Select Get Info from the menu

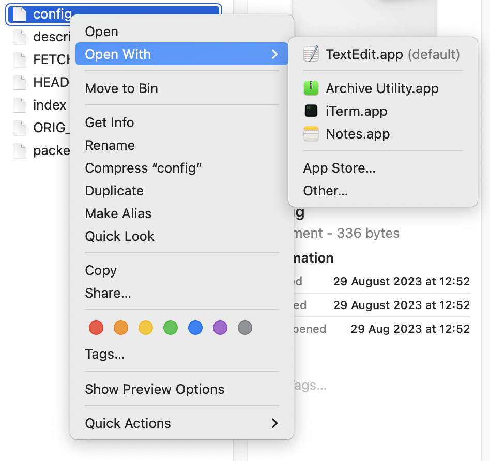tap(109, 122)
